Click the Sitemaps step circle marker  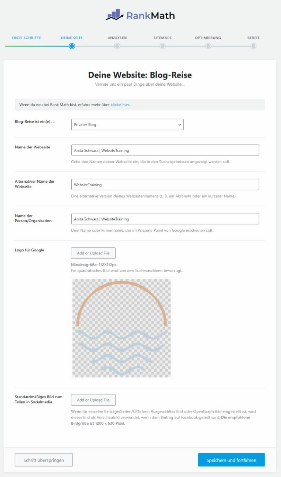(x=162, y=46)
